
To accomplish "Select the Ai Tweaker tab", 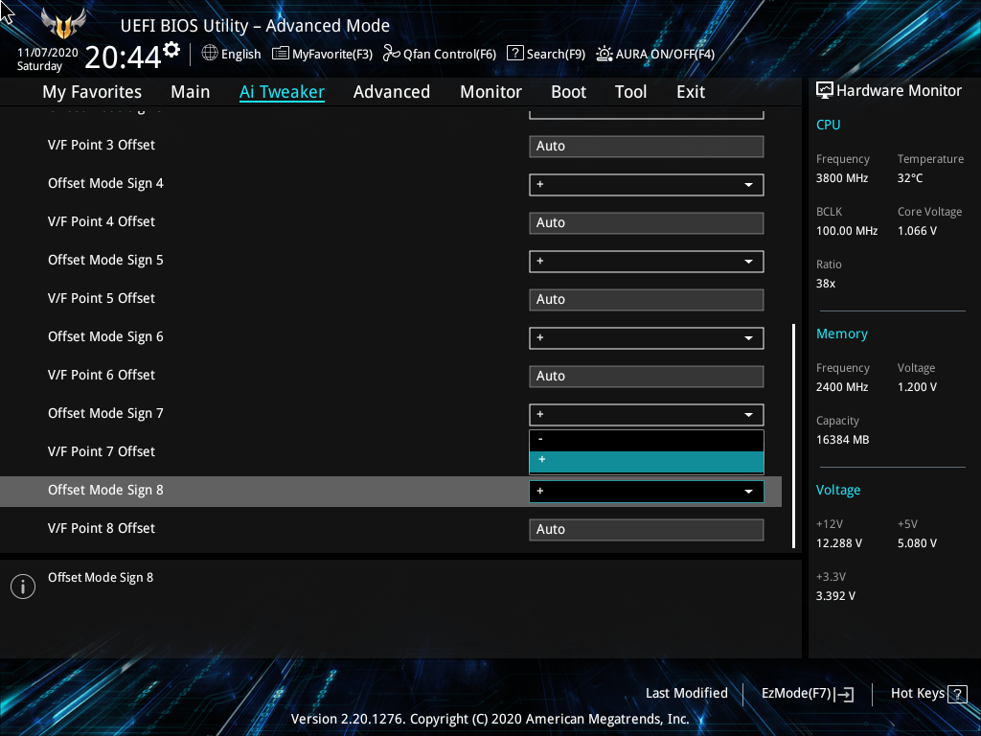I will tap(282, 92).
